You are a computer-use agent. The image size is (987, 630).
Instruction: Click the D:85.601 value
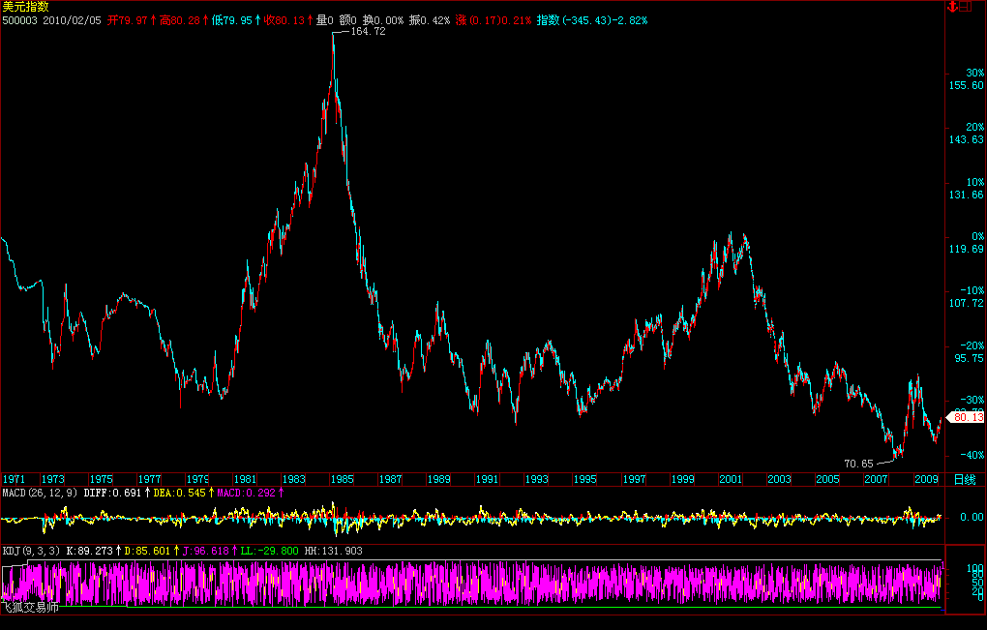(x=147, y=551)
